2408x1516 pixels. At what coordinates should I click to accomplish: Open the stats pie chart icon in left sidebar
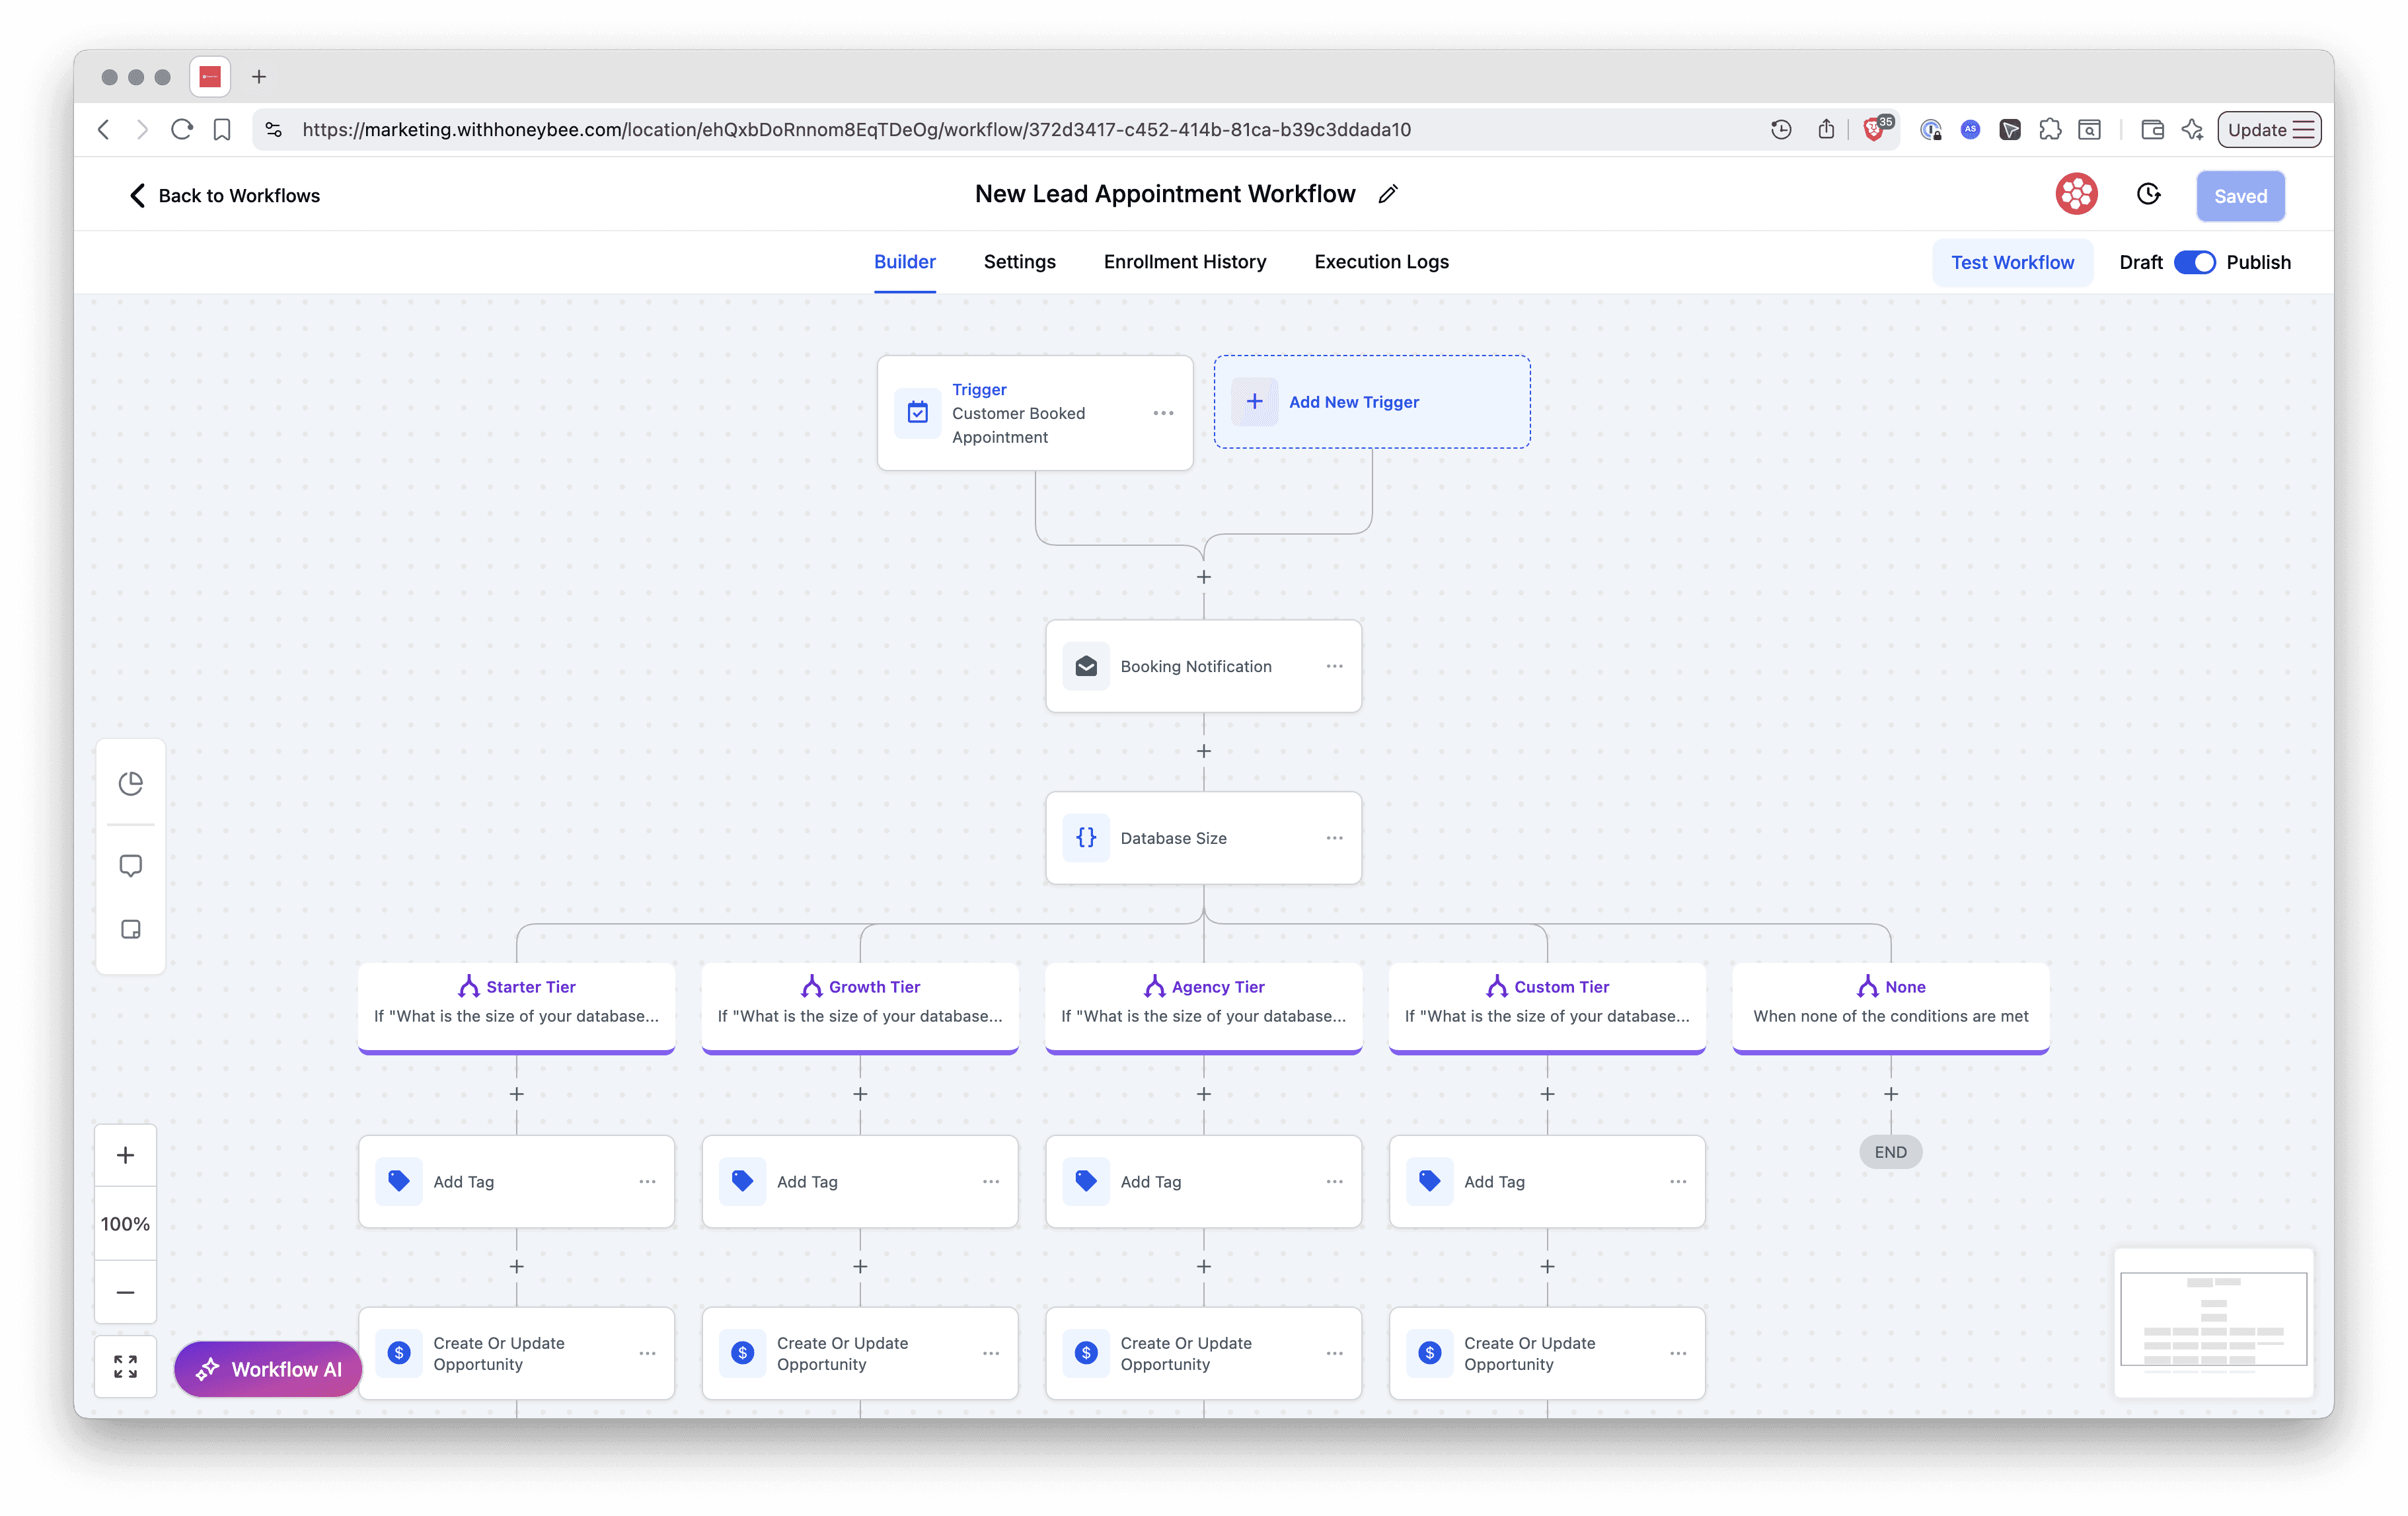point(130,783)
